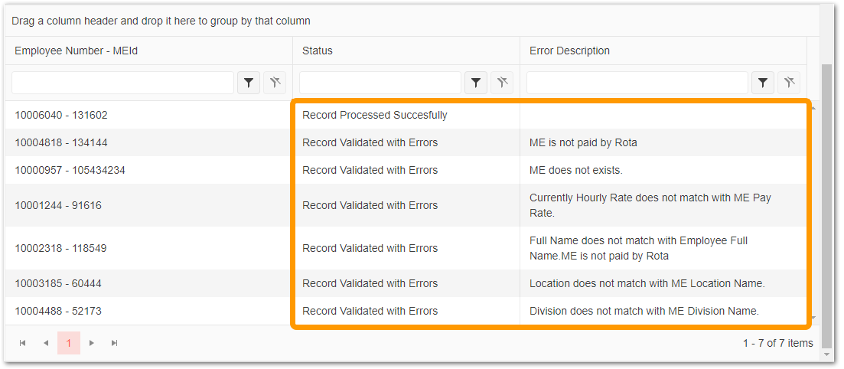The image size is (844, 369).
Task: Sort by Status column header
Action: tap(318, 51)
